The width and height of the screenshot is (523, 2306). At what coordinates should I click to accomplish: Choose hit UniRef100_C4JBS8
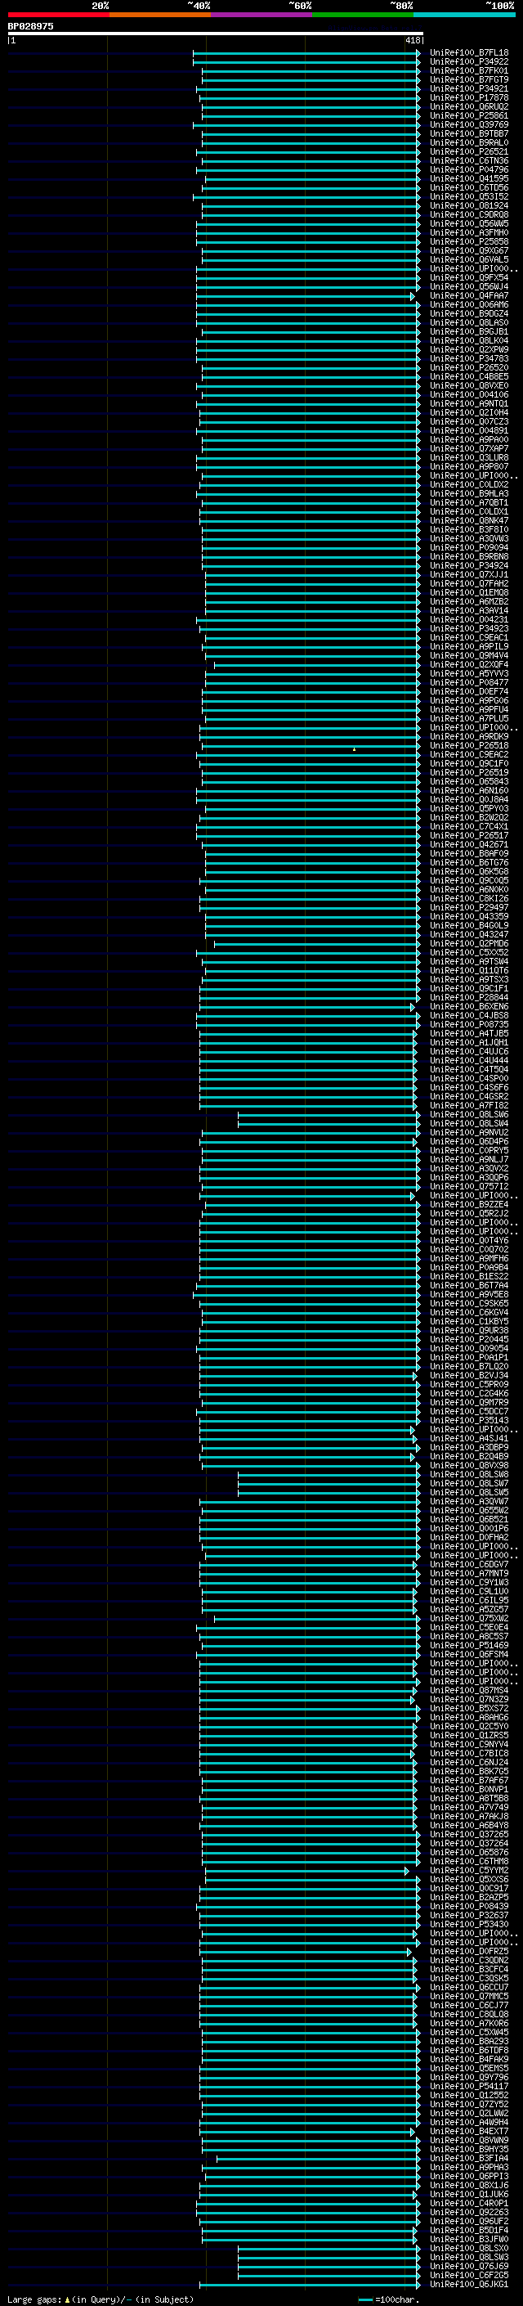click(x=469, y=1015)
